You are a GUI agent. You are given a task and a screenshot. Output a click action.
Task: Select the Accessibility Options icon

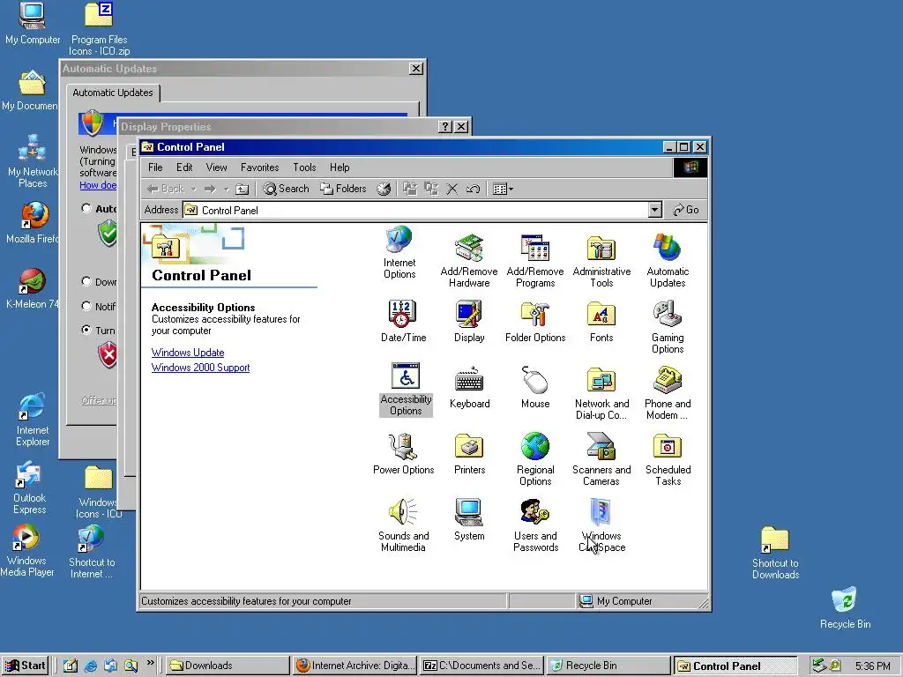406,389
